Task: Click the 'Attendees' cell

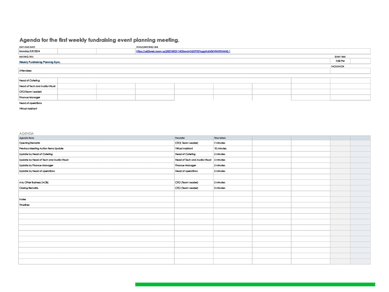Action: pos(174,71)
